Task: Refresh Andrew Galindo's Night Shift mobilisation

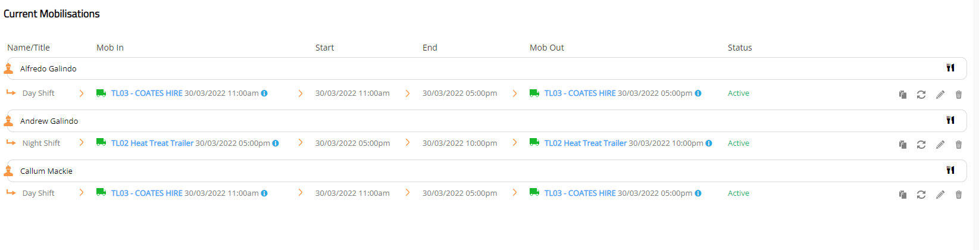Action: click(x=921, y=145)
